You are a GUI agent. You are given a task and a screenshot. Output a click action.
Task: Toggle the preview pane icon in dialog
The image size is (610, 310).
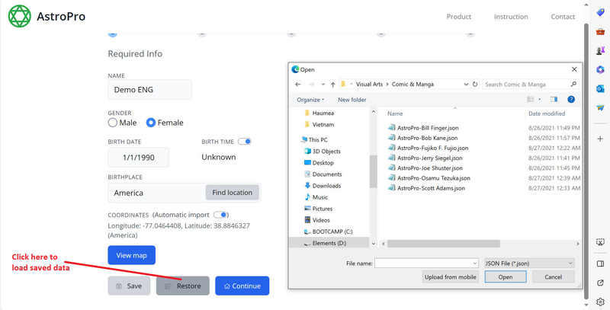[x=554, y=100]
